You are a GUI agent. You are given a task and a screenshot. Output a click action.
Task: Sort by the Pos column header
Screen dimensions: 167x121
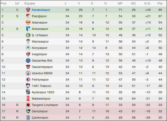pos(4,3)
